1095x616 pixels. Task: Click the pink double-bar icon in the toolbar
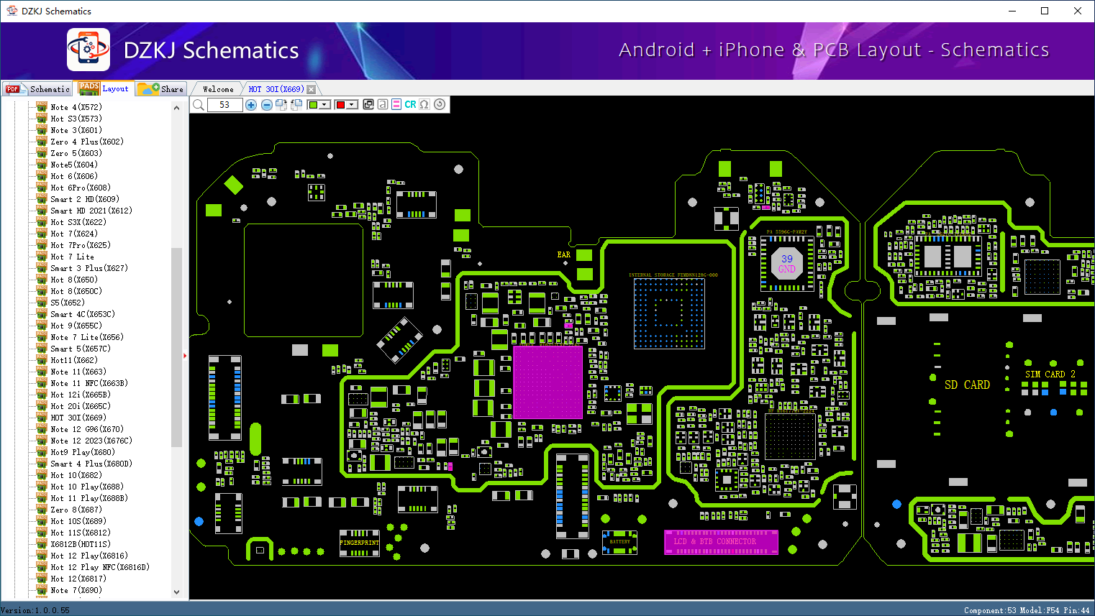tap(396, 104)
